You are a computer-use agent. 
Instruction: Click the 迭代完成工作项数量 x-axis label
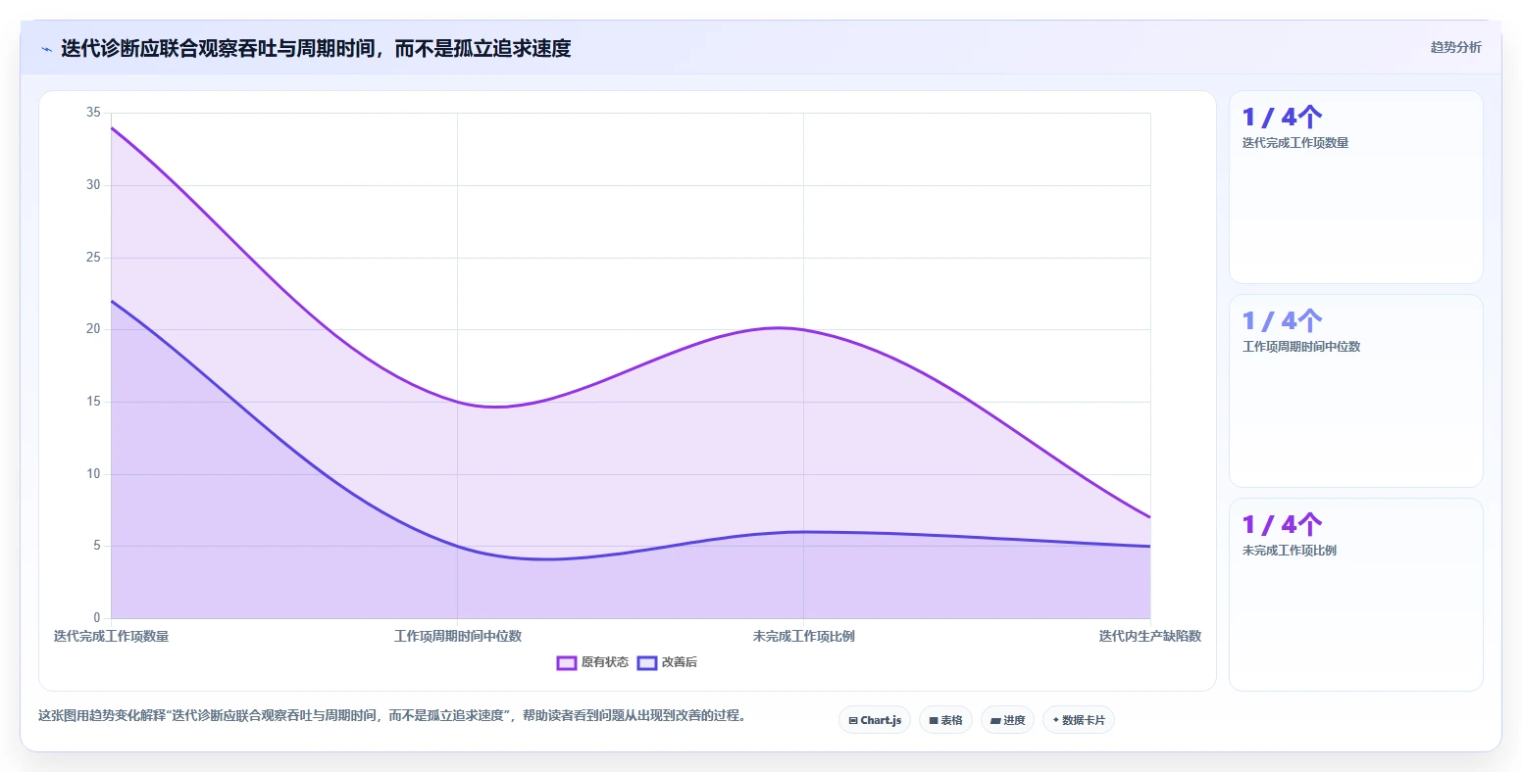(111, 637)
